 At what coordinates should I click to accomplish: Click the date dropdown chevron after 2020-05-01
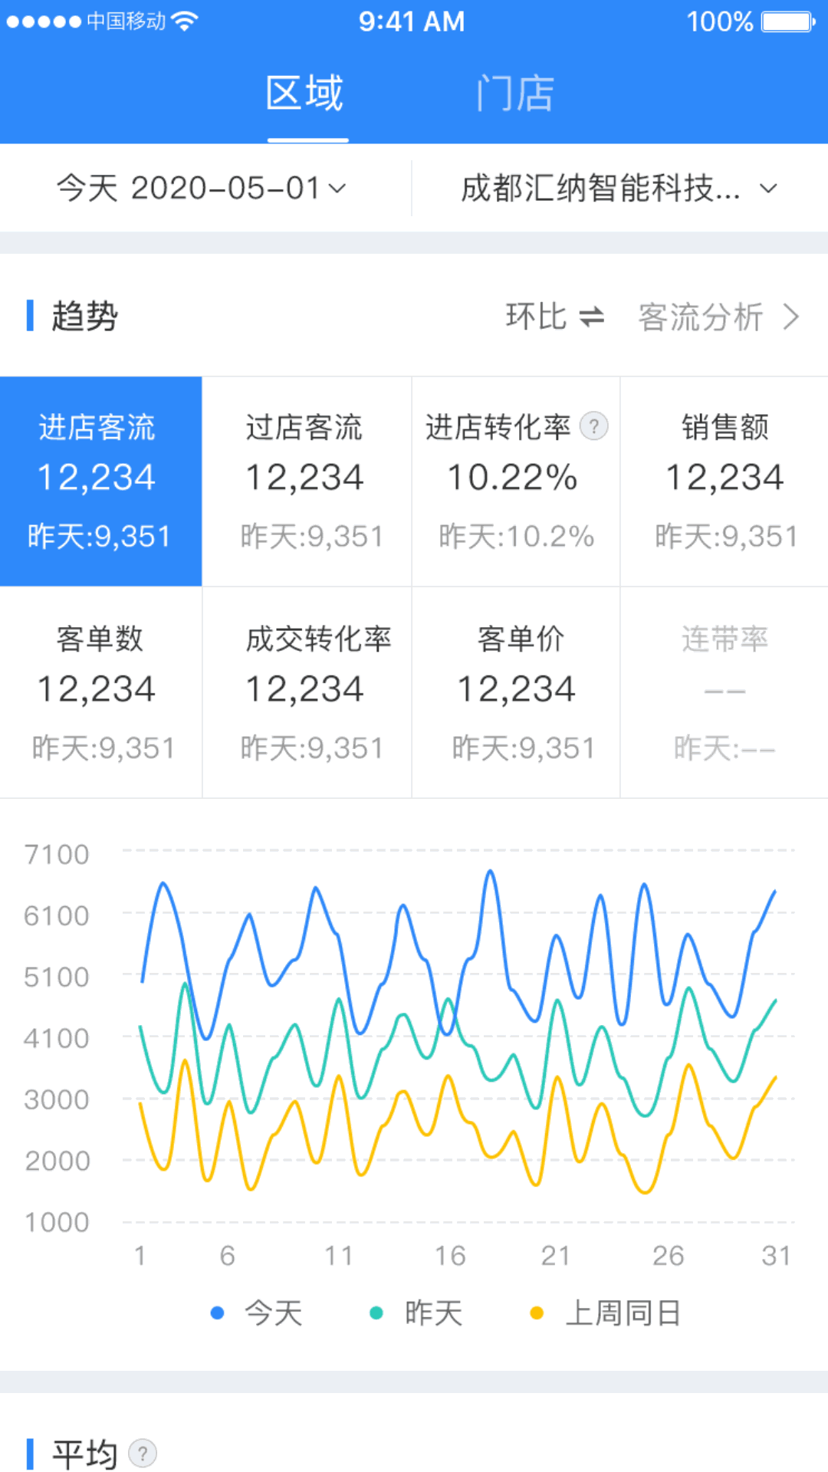337,188
